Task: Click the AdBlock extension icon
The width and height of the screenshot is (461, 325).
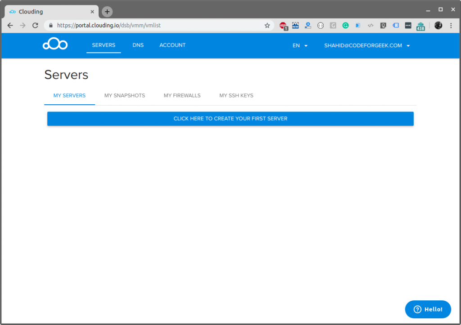Action: pos(284,26)
